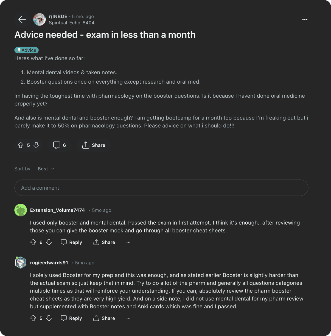The width and height of the screenshot is (331, 336).
Task: Go back using the left arrow
Action: coord(22,19)
